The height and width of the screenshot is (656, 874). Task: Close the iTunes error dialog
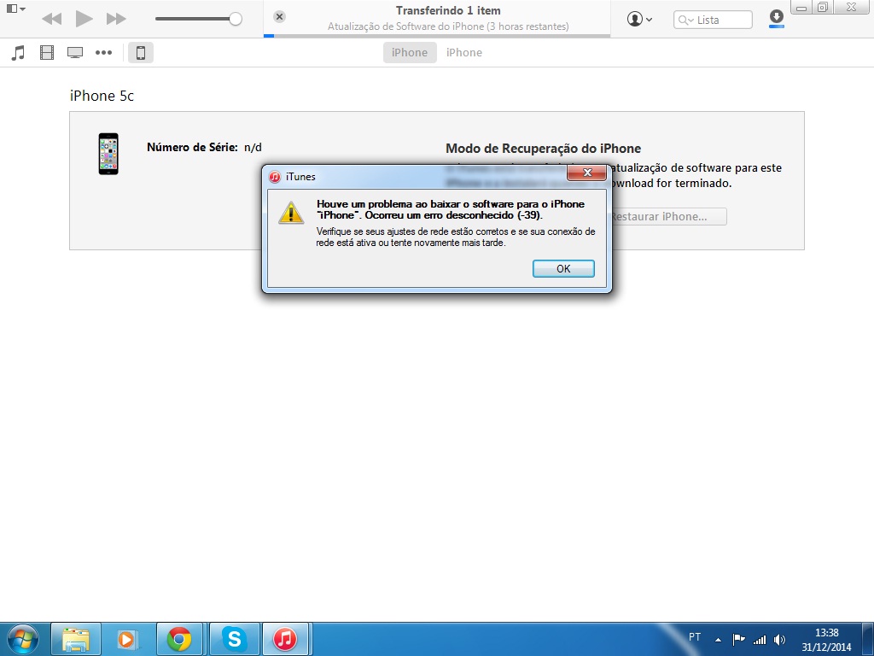[586, 173]
